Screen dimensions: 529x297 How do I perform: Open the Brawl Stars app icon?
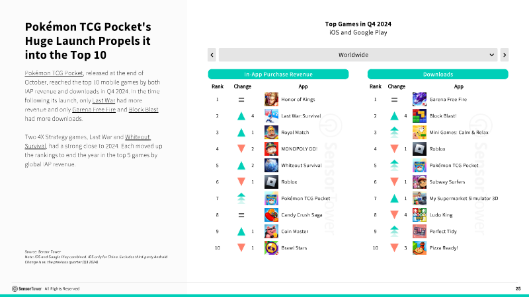[272, 247]
